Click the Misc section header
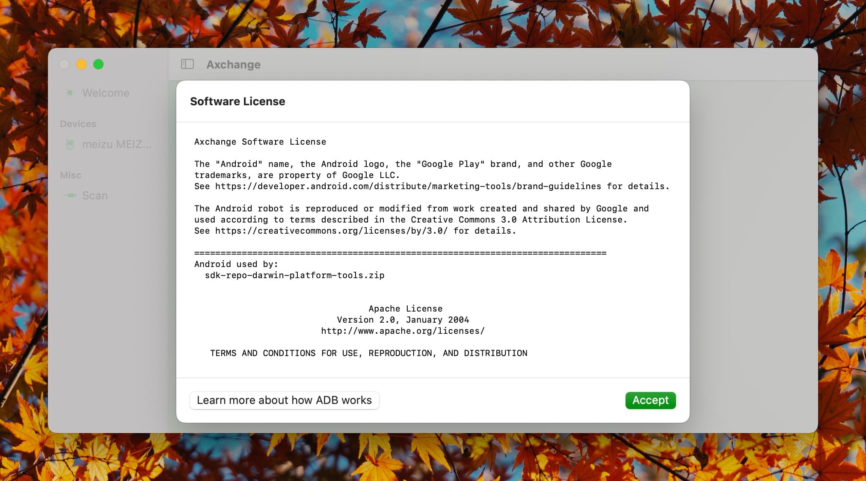866x481 pixels. tap(71, 175)
